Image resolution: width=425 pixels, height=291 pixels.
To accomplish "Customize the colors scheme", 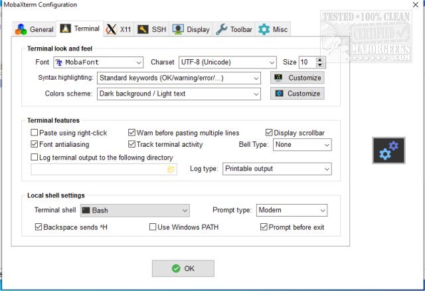I will click(x=297, y=94).
